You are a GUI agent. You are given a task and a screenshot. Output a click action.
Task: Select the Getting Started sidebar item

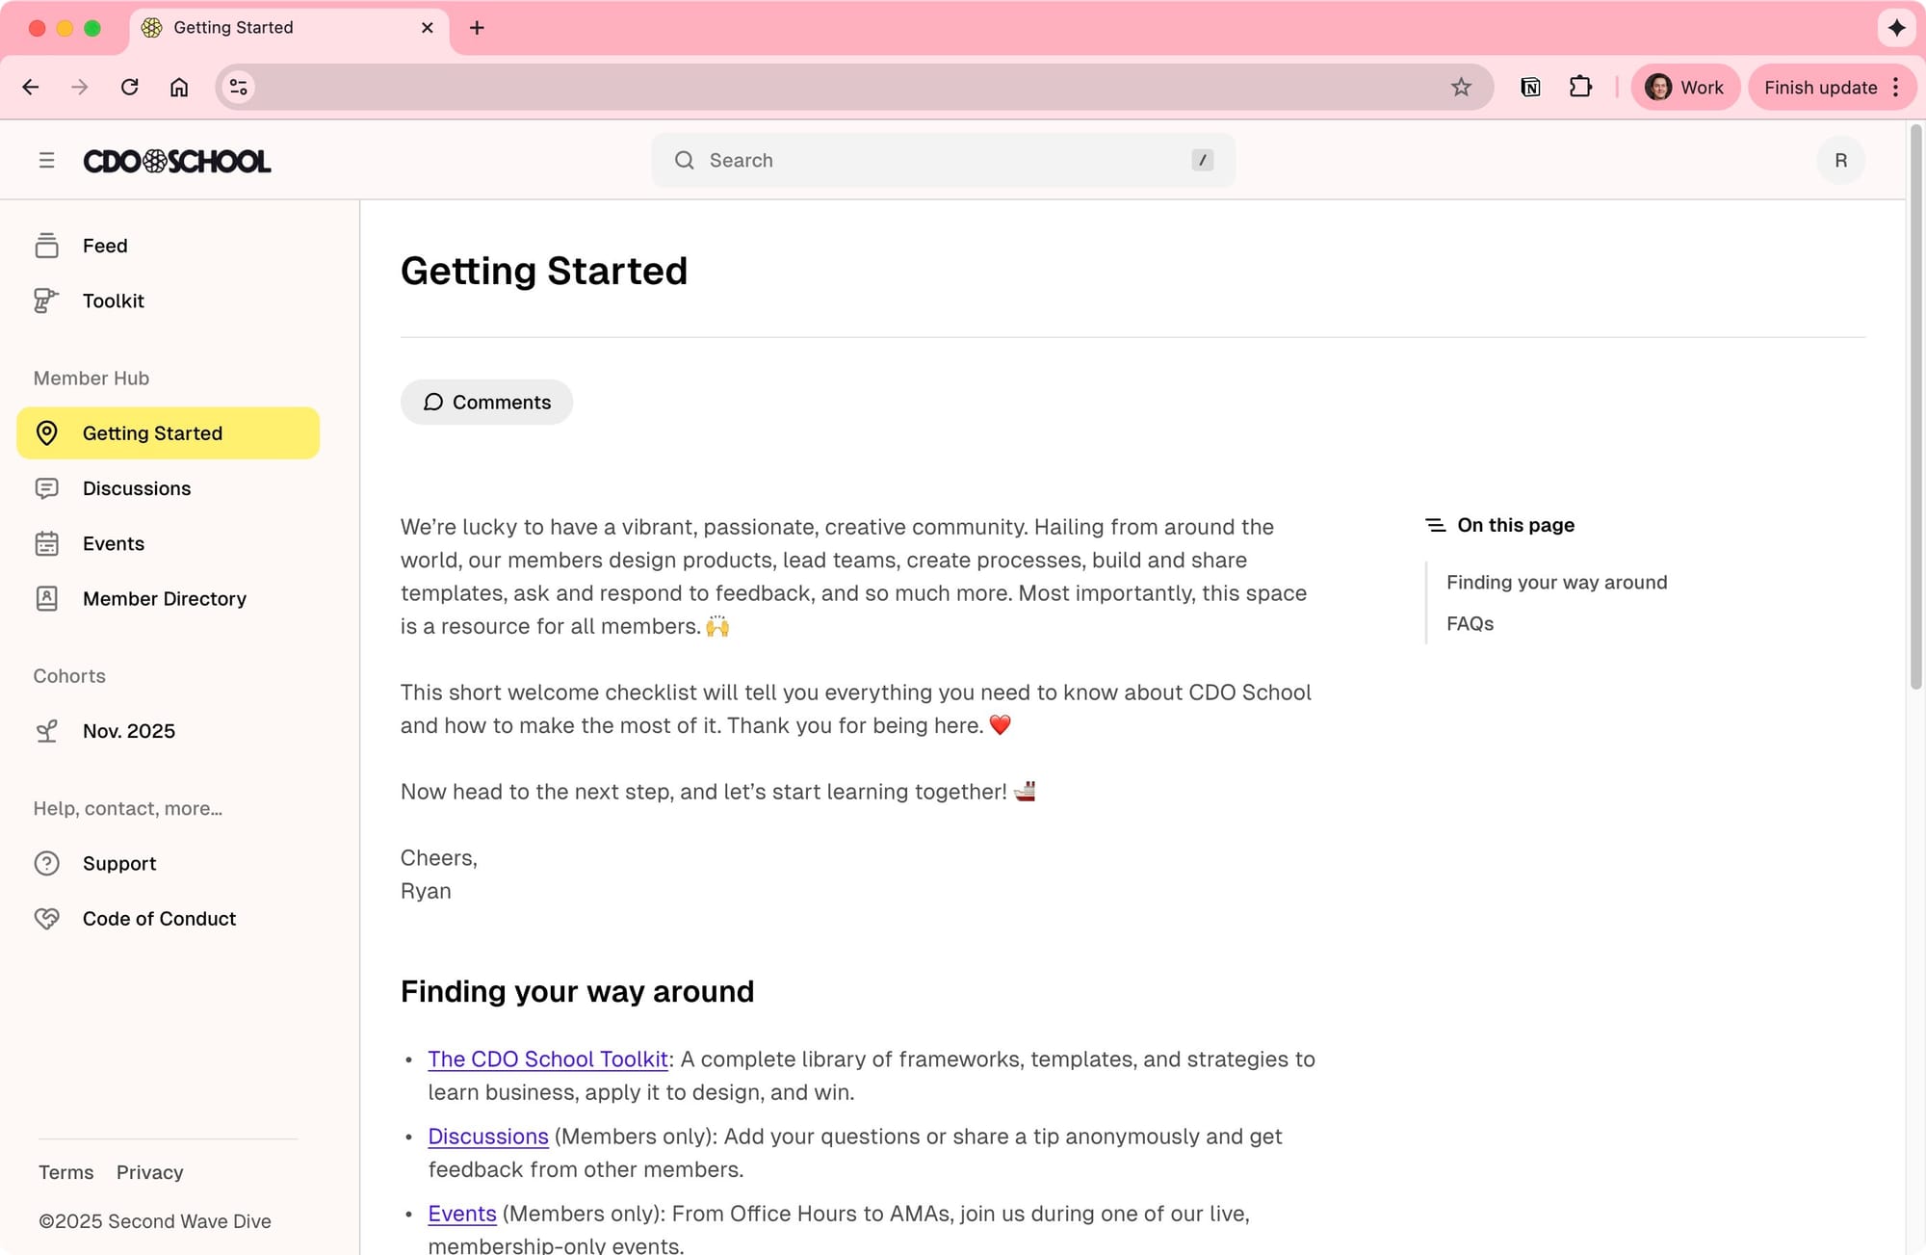coord(168,433)
